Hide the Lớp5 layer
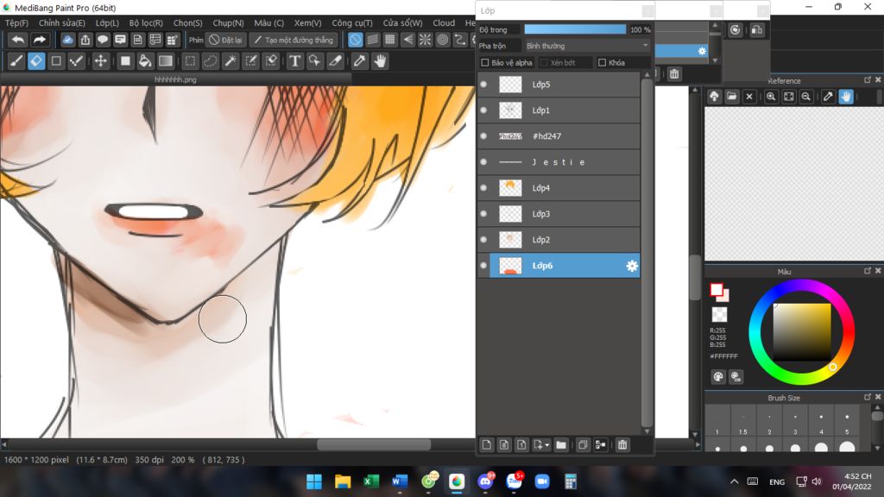The image size is (884, 497). [483, 85]
